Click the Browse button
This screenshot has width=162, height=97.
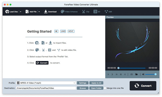(83, 88)
